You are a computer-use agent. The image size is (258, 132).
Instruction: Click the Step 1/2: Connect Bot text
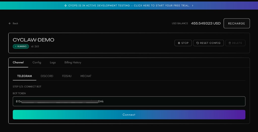tap(27, 87)
